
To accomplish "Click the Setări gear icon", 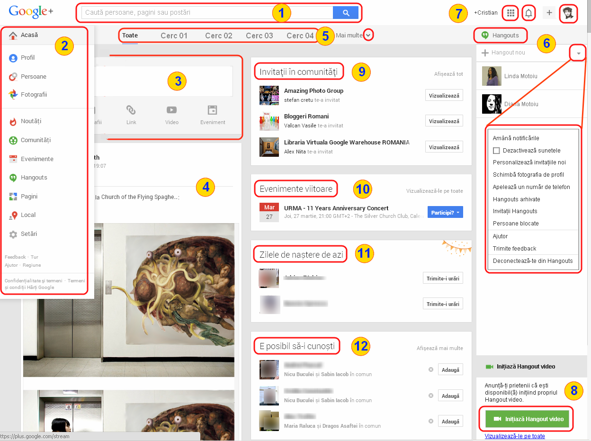I will [x=13, y=234].
